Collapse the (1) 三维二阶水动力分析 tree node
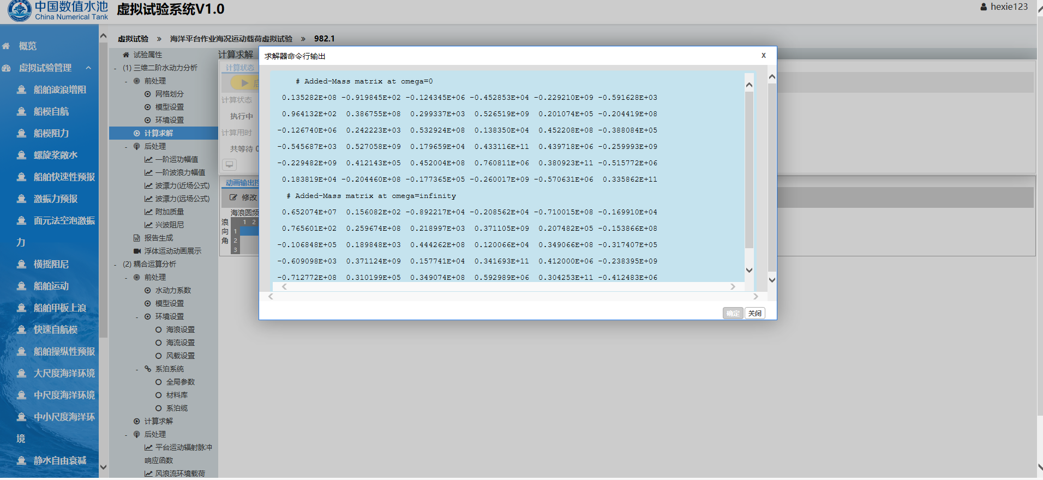1043x480 pixels. coord(116,68)
